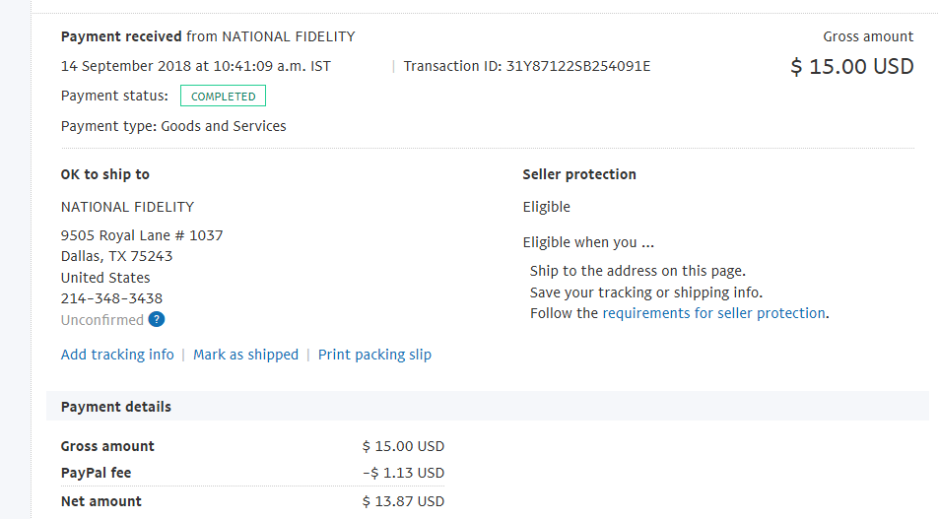Click the OK to ship to heading
This screenshot has height=519, width=939.
click(104, 174)
